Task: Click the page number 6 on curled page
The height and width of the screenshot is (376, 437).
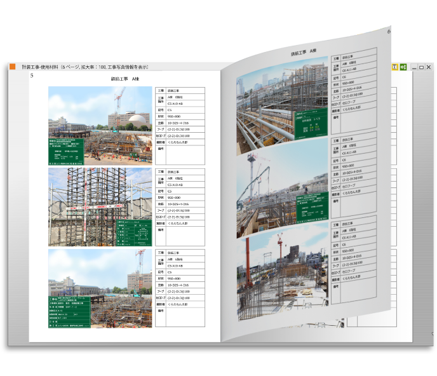Action: (x=388, y=31)
